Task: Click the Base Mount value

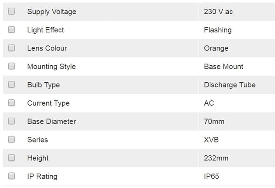Action: click(224, 67)
